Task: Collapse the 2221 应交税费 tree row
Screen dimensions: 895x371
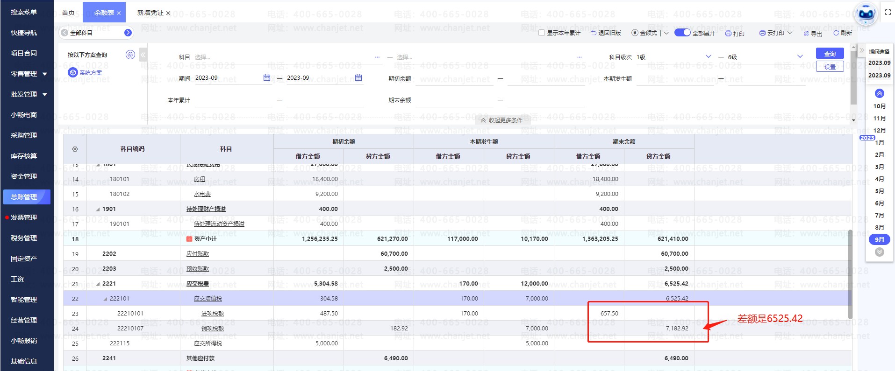Action: [98, 284]
